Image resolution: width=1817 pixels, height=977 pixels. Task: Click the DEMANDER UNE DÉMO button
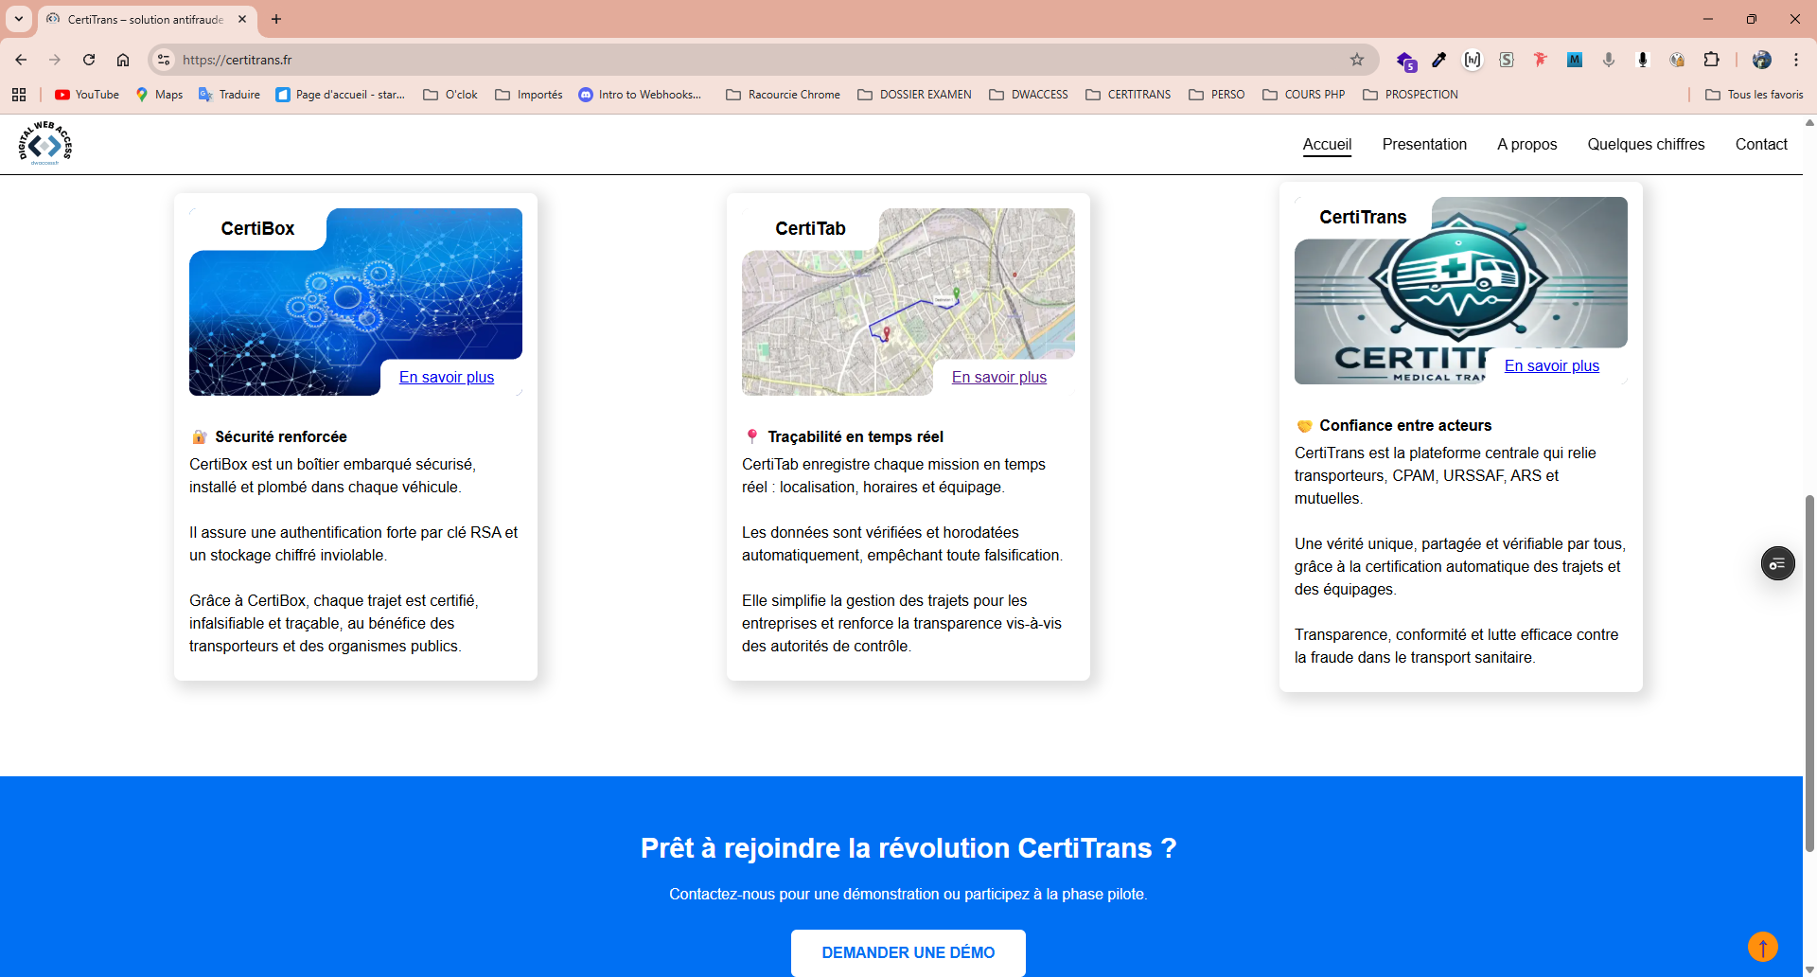(x=908, y=952)
